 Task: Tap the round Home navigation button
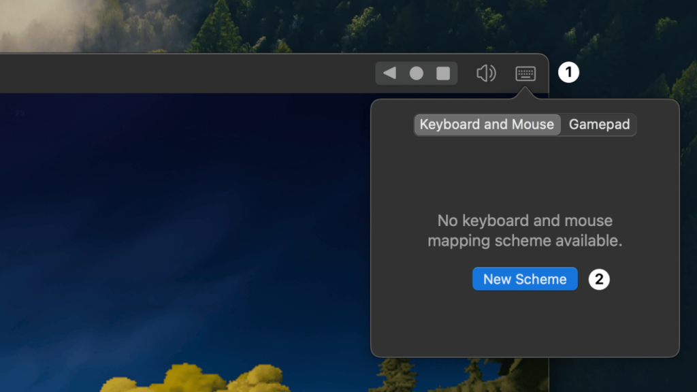coord(416,73)
